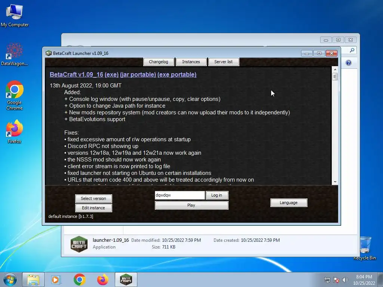The height and width of the screenshot is (287, 383).
Task: Click the changelog scrollbar down arrow
Action: (x=335, y=182)
